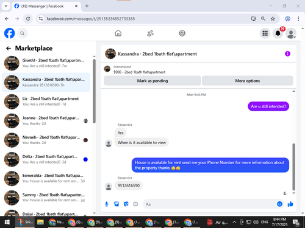305x228 pixels.
Task: Open the Facebook menu grid icon
Action: [x=265, y=33]
